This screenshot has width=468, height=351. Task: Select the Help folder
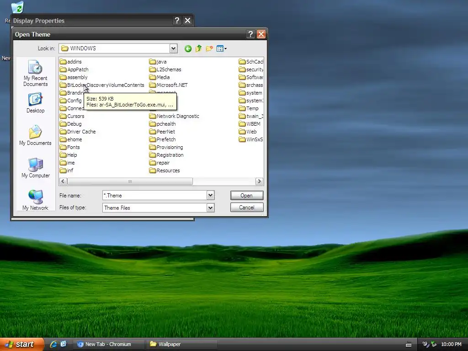coord(69,155)
